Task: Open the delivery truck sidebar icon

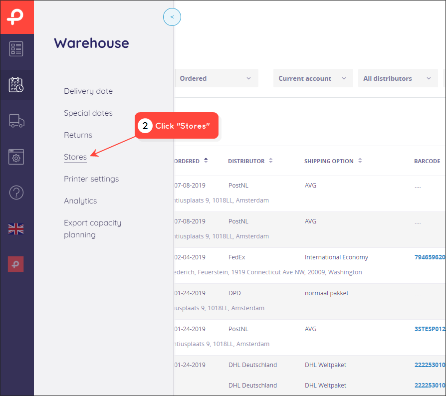Action: click(17, 121)
